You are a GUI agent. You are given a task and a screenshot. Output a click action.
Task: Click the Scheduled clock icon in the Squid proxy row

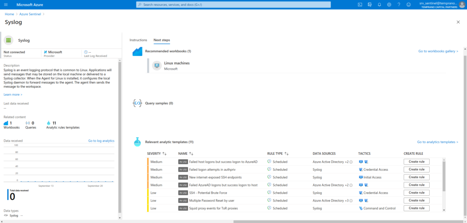[x=269, y=208]
